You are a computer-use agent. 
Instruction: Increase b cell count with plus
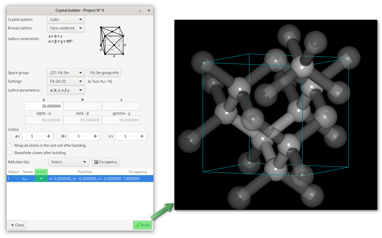(95, 136)
